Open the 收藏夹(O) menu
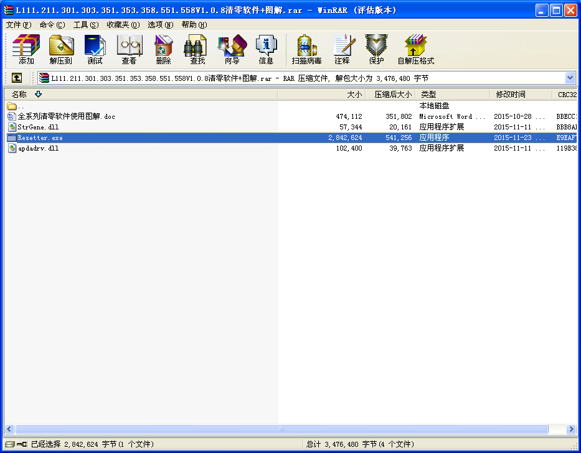The height and width of the screenshot is (453, 581). point(123,25)
